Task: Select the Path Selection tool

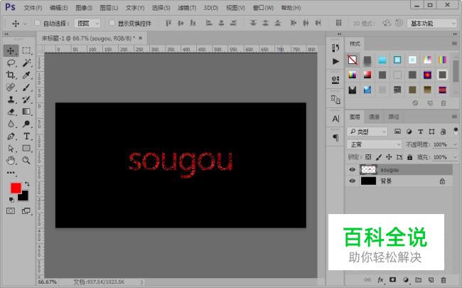Action: (x=11, y=149)
